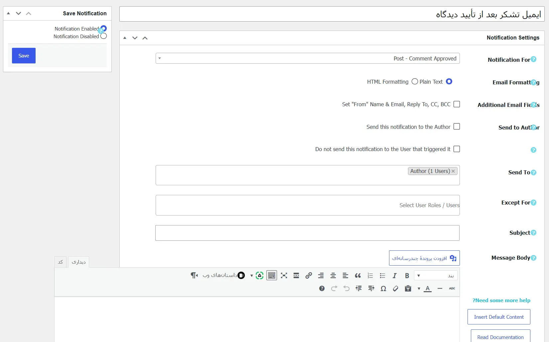The width and height of the screenshot is (549, 342).
Task: Click the insert/edit link icon
Action: 309,276
